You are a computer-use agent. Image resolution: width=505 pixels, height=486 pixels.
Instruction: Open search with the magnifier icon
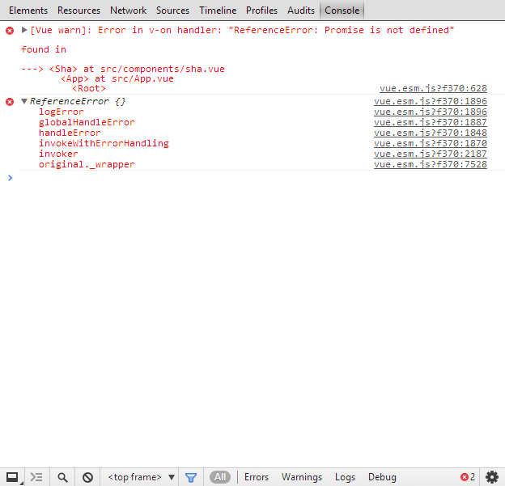tap(62, 477)
